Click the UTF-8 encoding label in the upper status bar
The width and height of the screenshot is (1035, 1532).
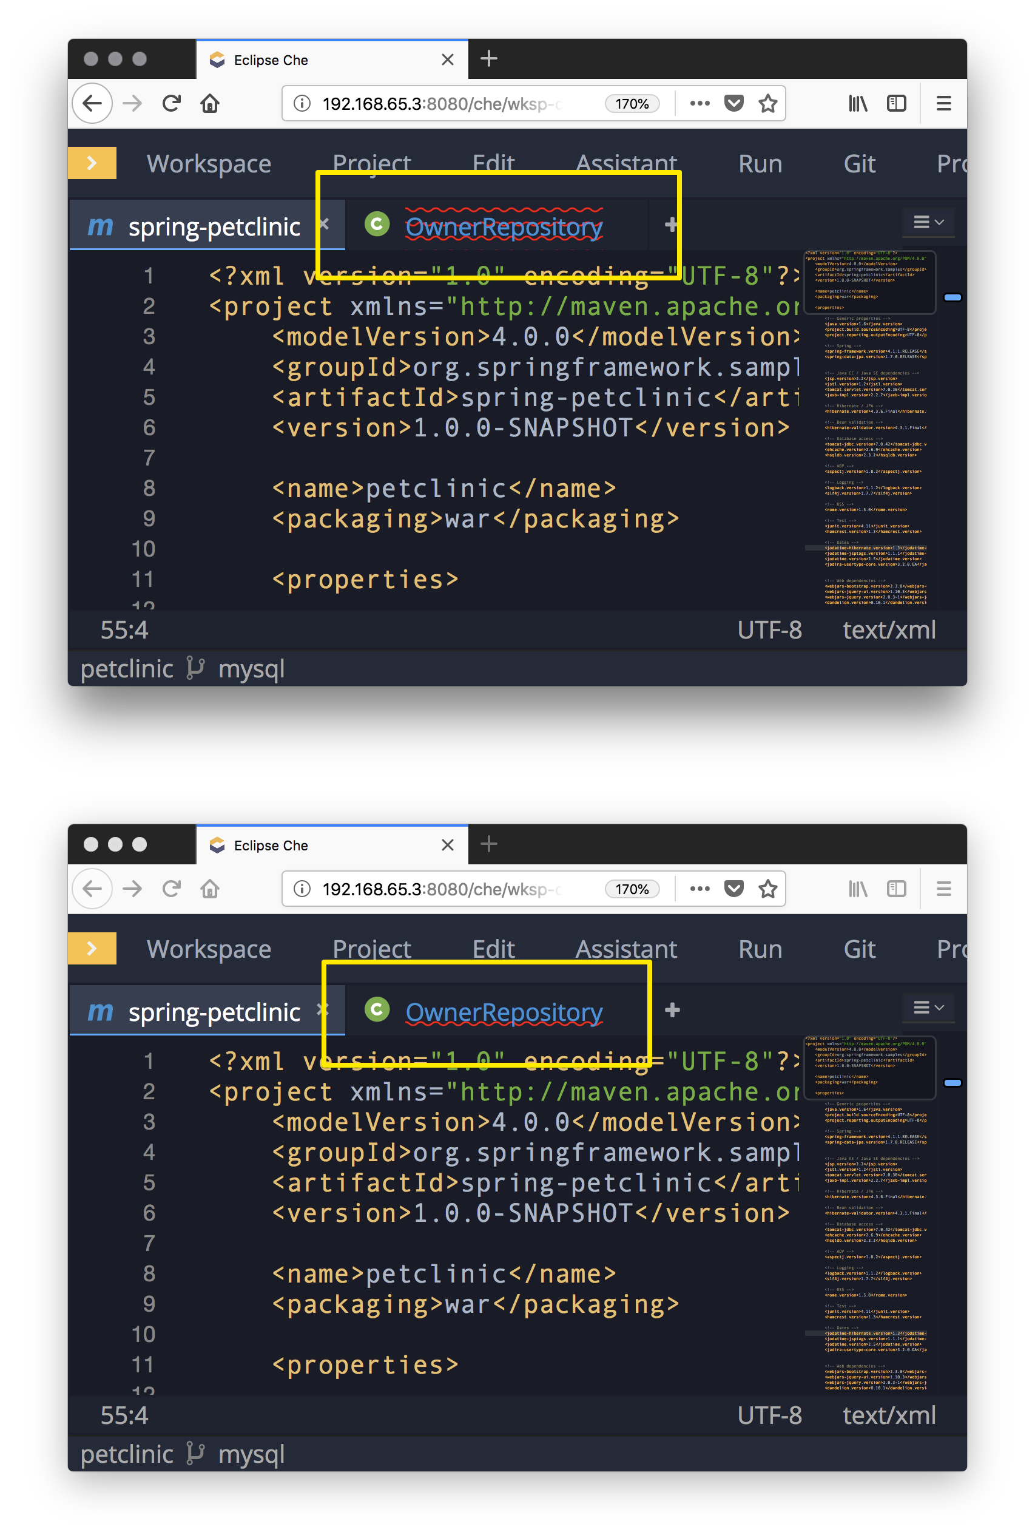(769, 630)
